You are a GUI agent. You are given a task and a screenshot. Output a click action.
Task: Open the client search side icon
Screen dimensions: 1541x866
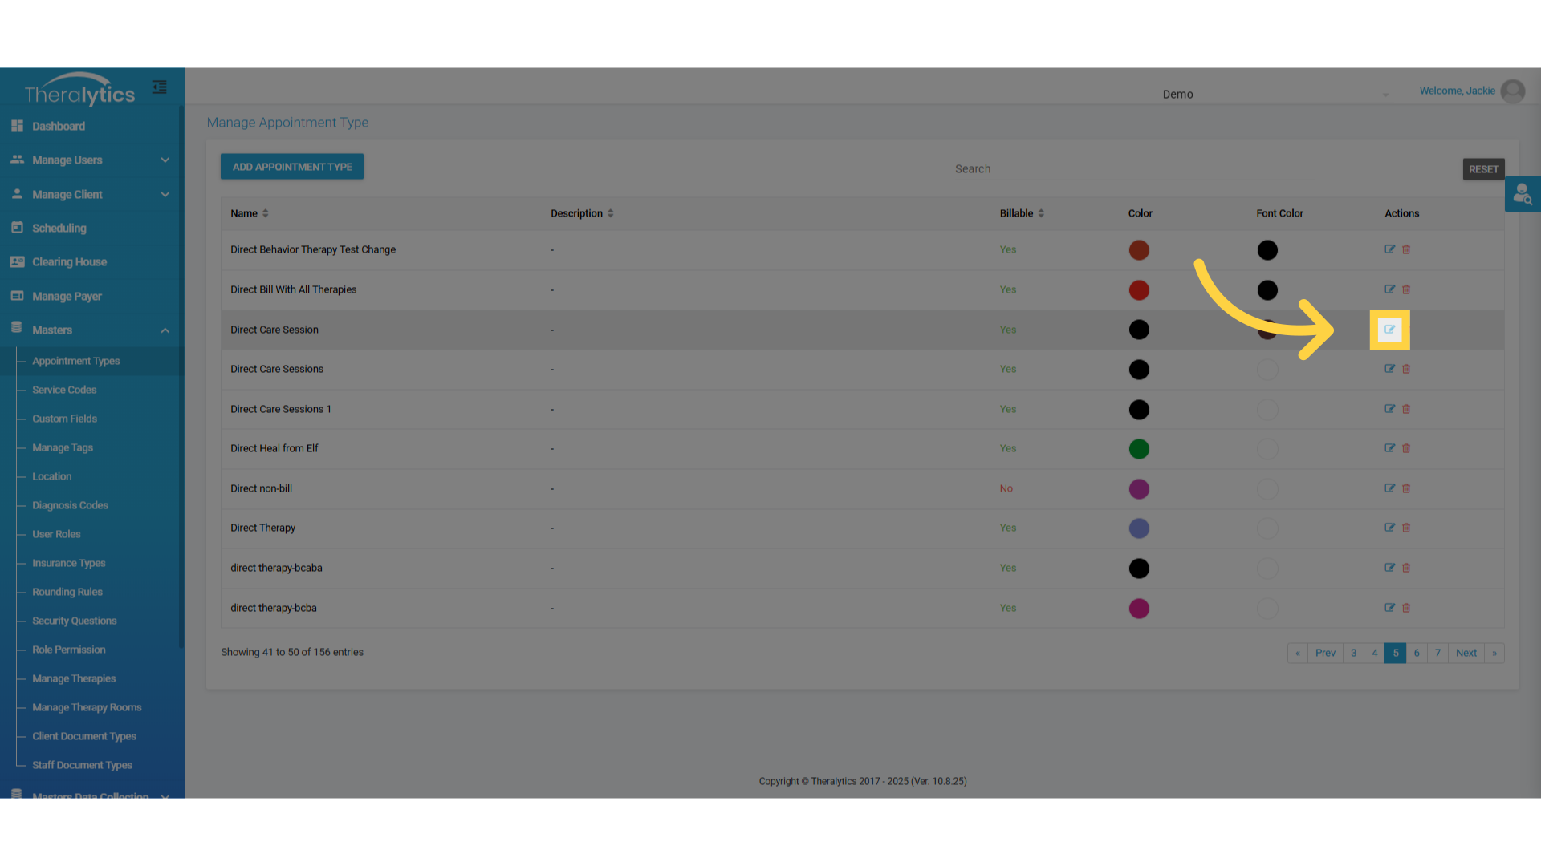1522,194
